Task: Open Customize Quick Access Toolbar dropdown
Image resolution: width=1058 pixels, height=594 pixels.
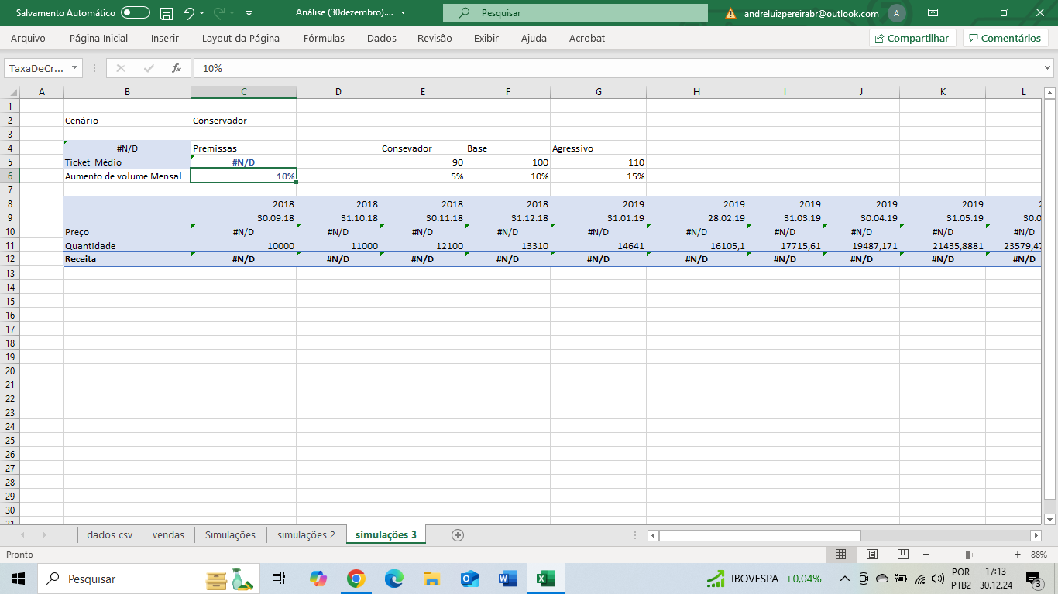Action: coord(249,13)
